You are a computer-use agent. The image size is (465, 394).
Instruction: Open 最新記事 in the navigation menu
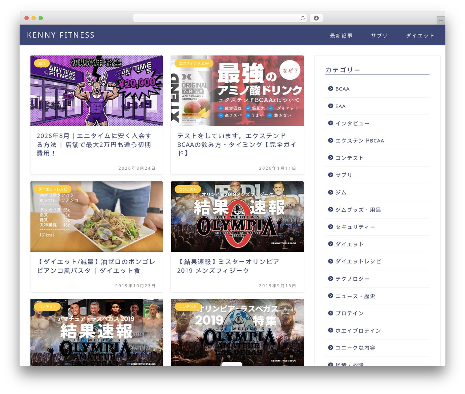pyautogui.click(x=341, y=36)
